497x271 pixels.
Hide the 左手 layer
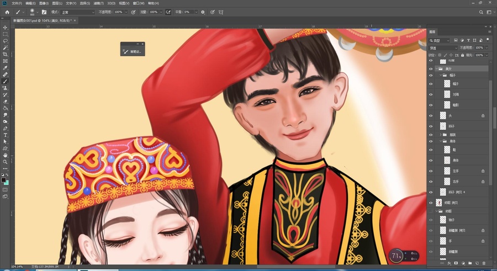(431, 171)
